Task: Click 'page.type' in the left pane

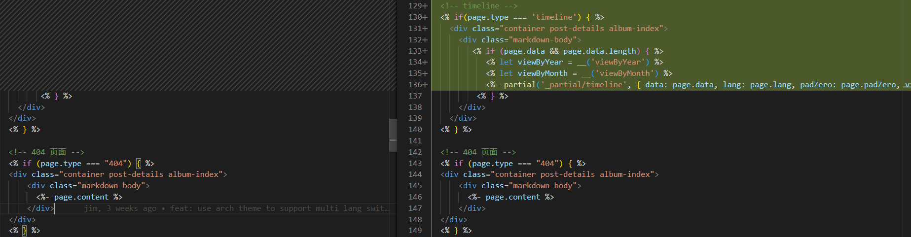Action: [61, 164]
